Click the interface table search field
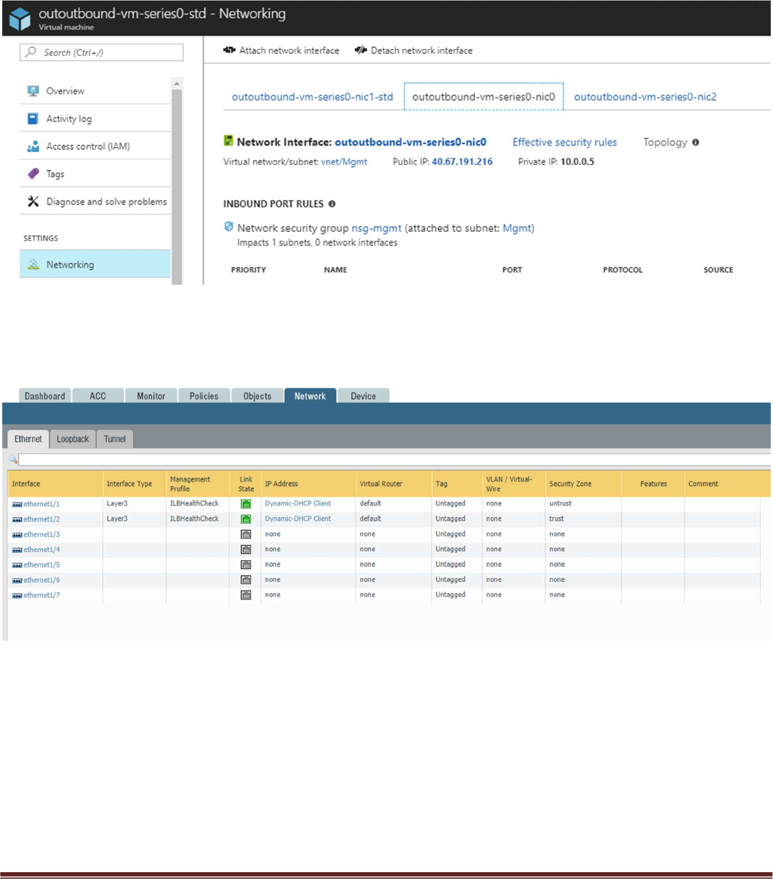This screenshot has width=773, height=879. [x=394, y=460]
